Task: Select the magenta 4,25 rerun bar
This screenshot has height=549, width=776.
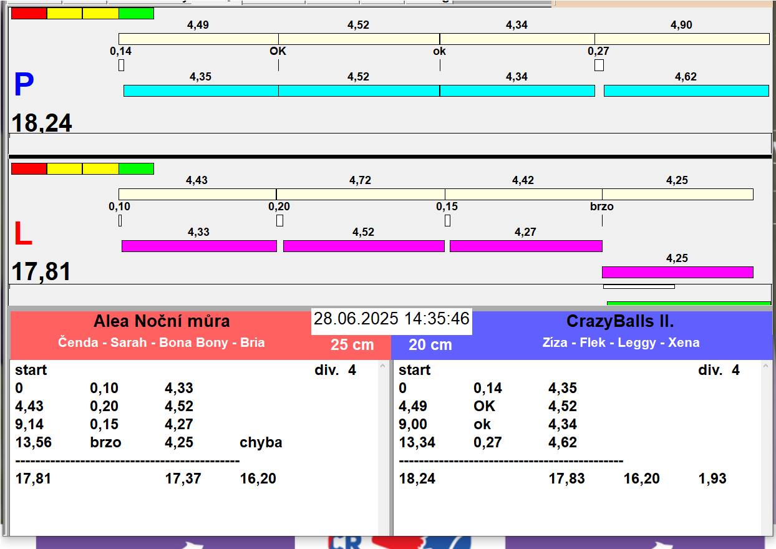Action: coord(677,272)
